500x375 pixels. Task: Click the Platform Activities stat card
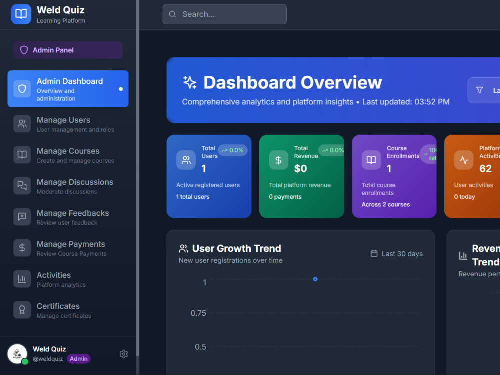click(x=472, y=176)
